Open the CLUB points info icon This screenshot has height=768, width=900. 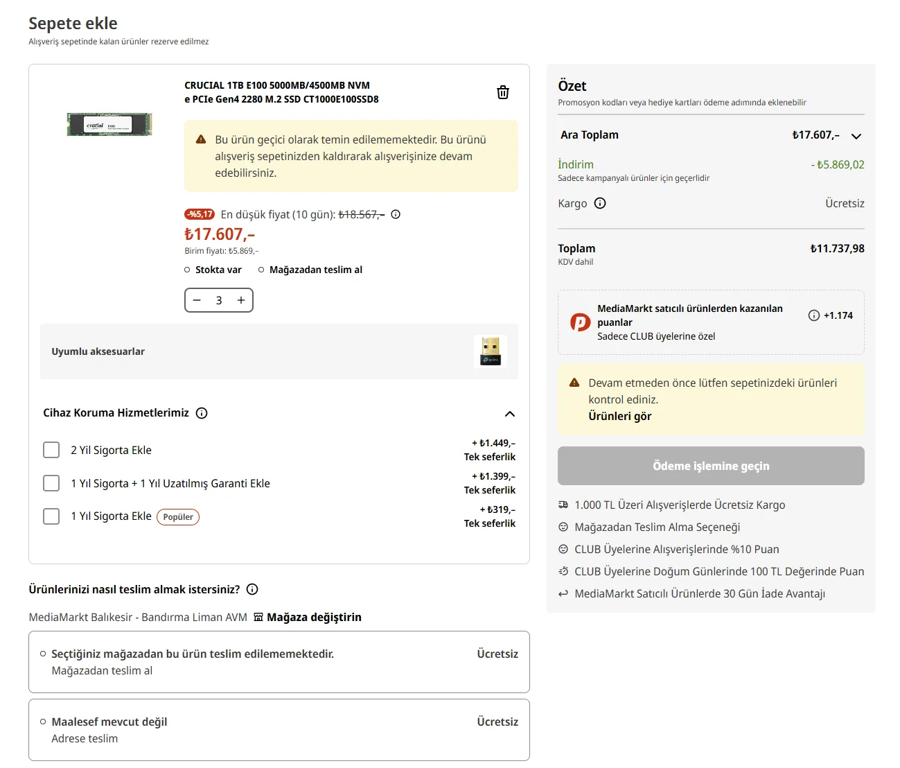(814, 315)
